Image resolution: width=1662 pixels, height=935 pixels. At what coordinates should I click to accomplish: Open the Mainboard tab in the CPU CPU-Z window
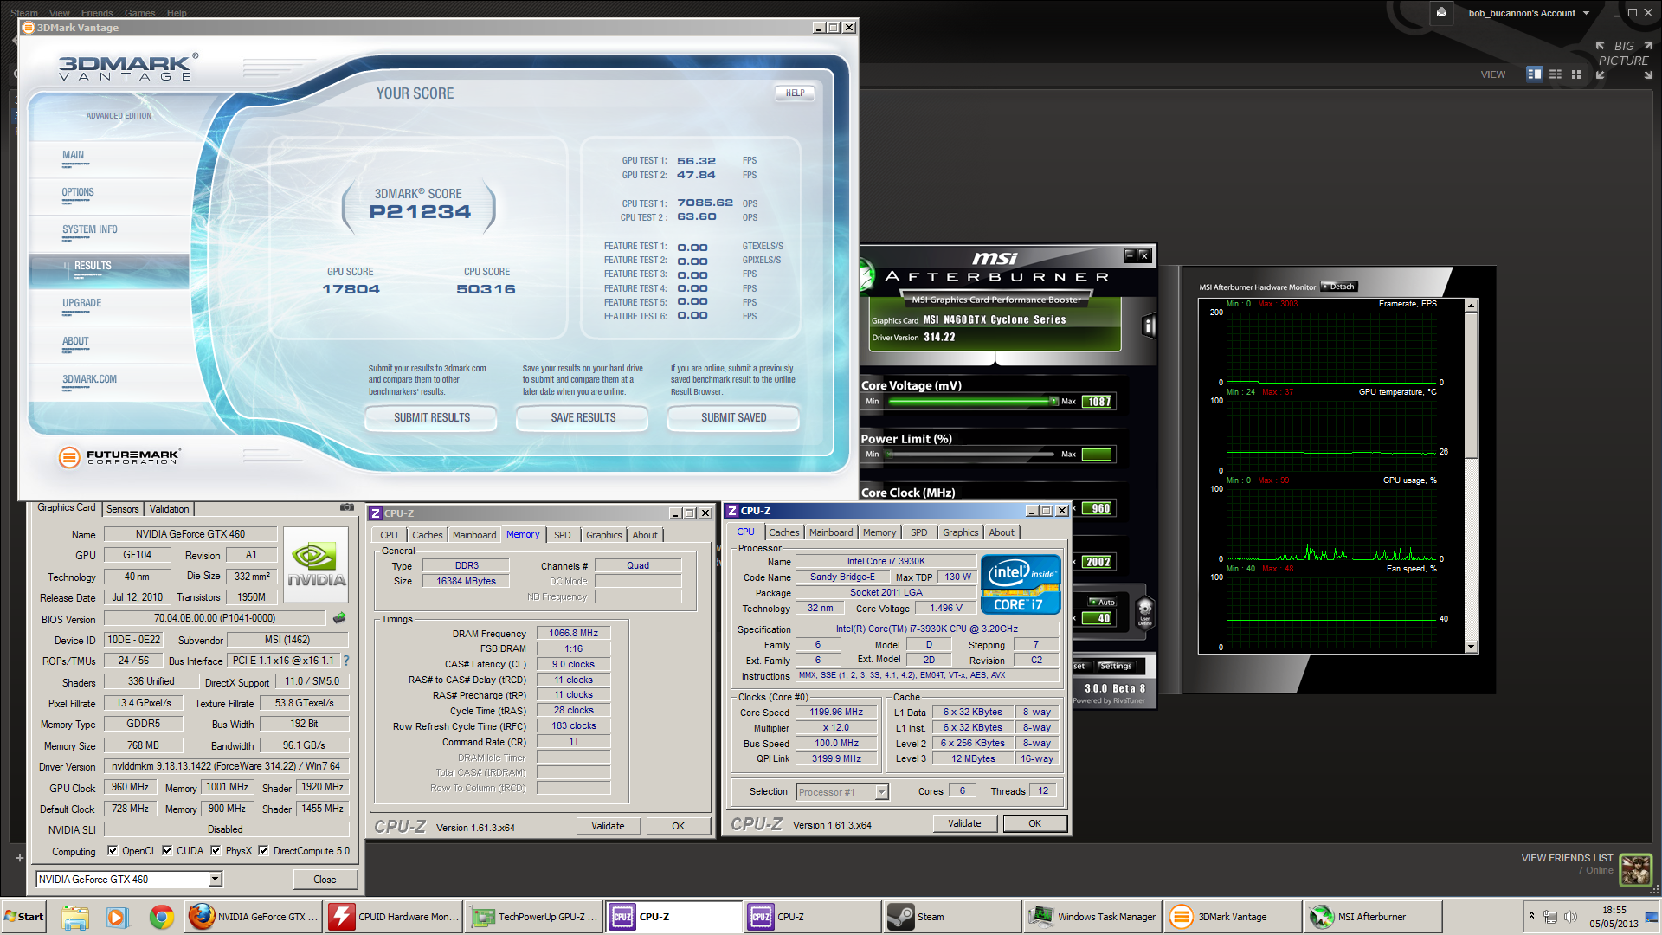831,532
